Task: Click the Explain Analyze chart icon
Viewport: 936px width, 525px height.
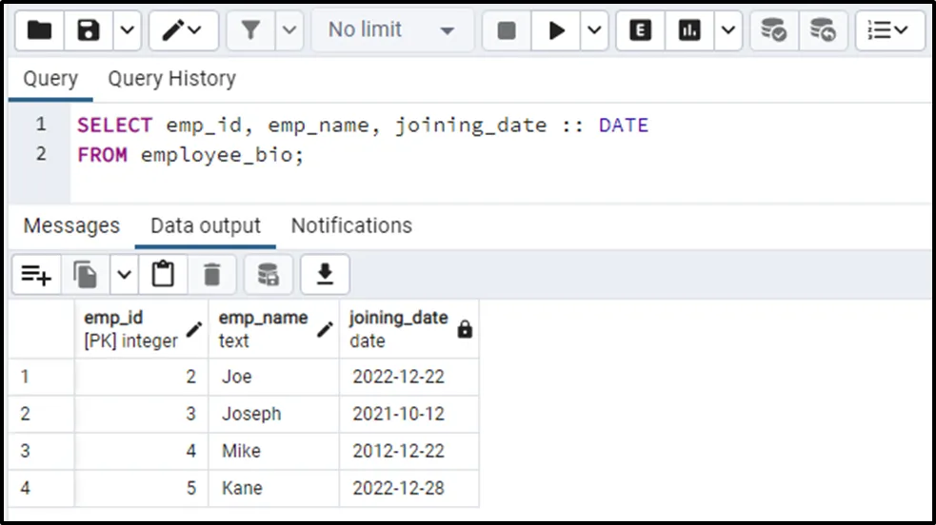Action: 689,30
